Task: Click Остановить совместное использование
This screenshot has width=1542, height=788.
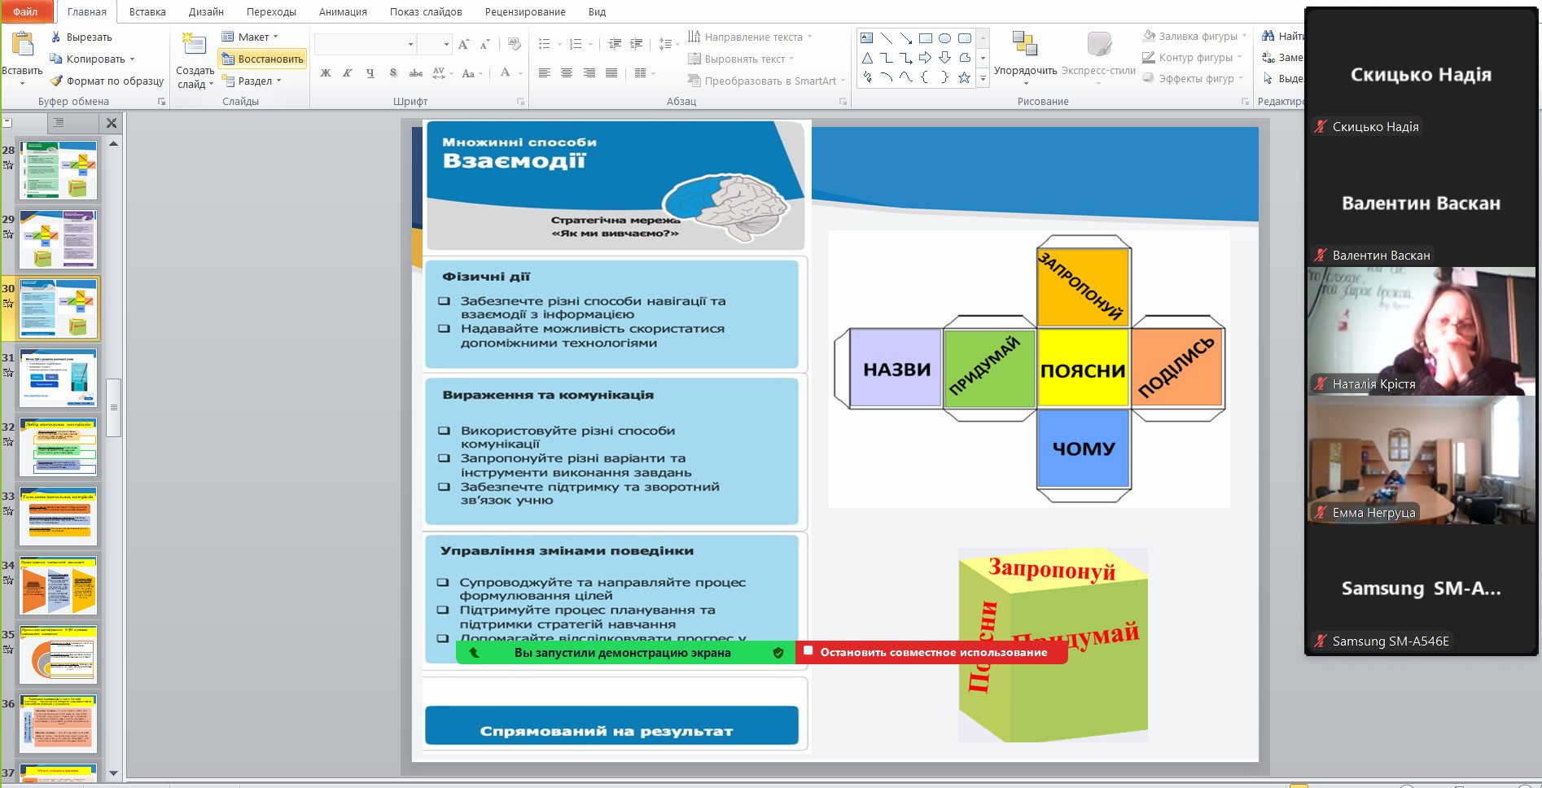Action: (x=931, y=652)
